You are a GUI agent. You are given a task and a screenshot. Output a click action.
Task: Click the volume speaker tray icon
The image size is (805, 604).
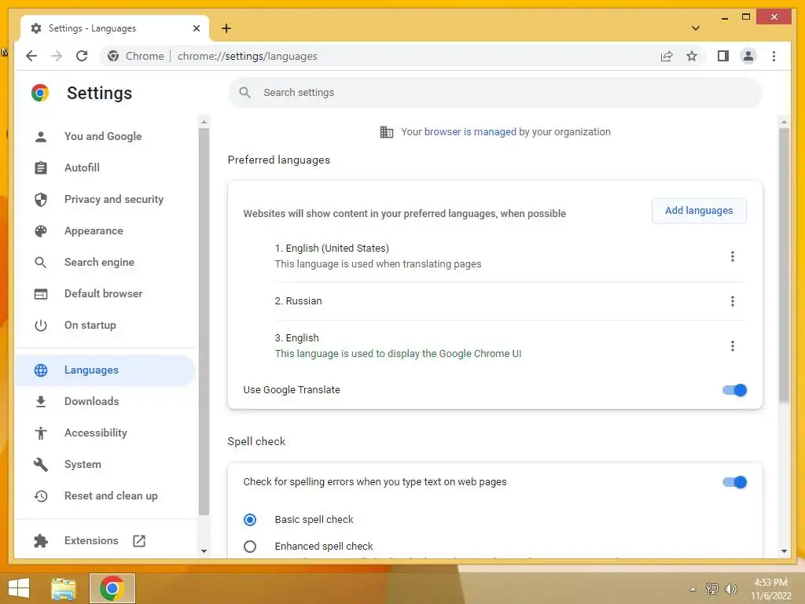coord(730,588)
